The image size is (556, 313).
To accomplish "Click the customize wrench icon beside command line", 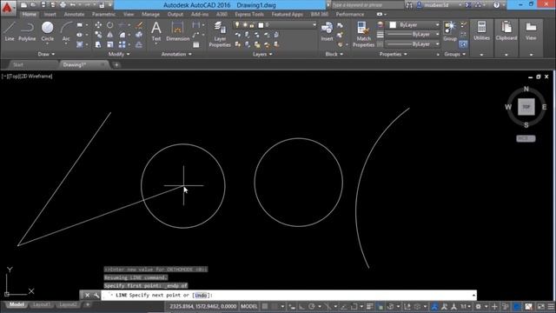I will pos(96,295).
